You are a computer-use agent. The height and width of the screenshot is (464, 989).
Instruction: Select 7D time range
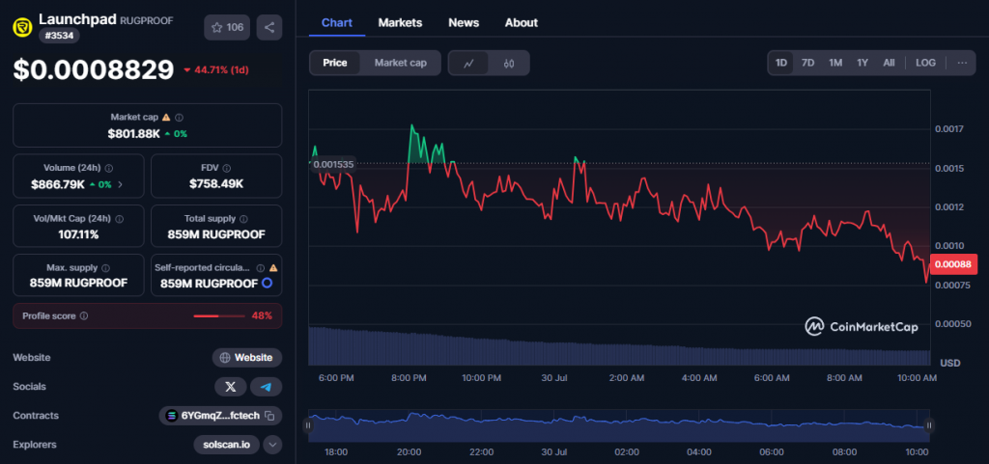click(808, 63)
